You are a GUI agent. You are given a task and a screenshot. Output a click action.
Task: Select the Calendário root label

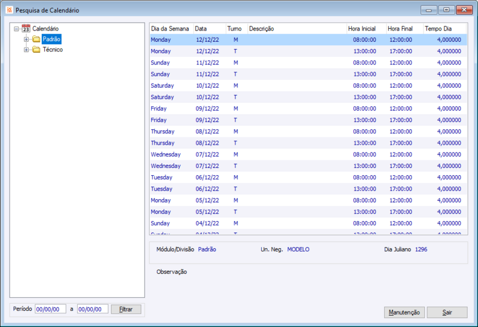click(45, 29)
